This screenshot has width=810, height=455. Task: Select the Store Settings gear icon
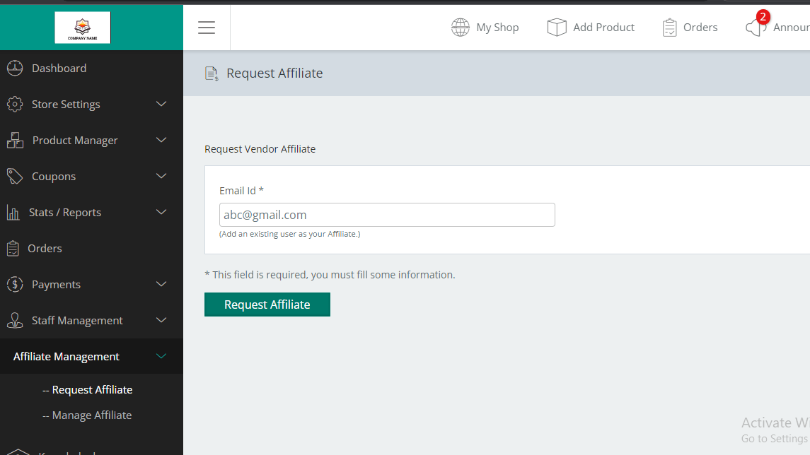pos(16,104)
